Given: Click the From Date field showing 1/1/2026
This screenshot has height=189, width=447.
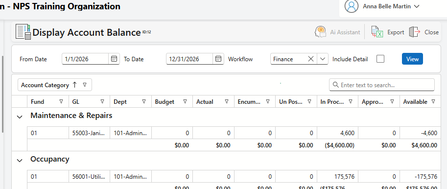Looking at the screenshot, I should [86, 59].
